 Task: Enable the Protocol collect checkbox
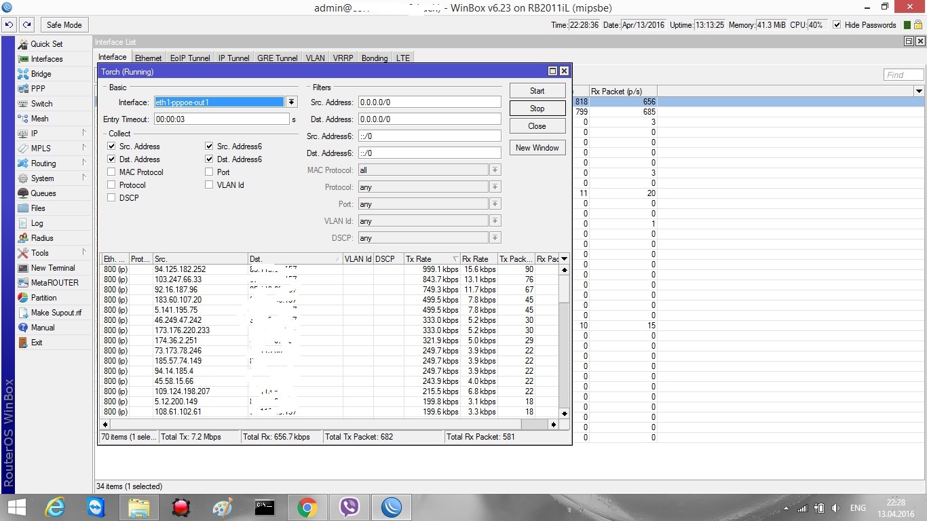click(x=111, y=185)
